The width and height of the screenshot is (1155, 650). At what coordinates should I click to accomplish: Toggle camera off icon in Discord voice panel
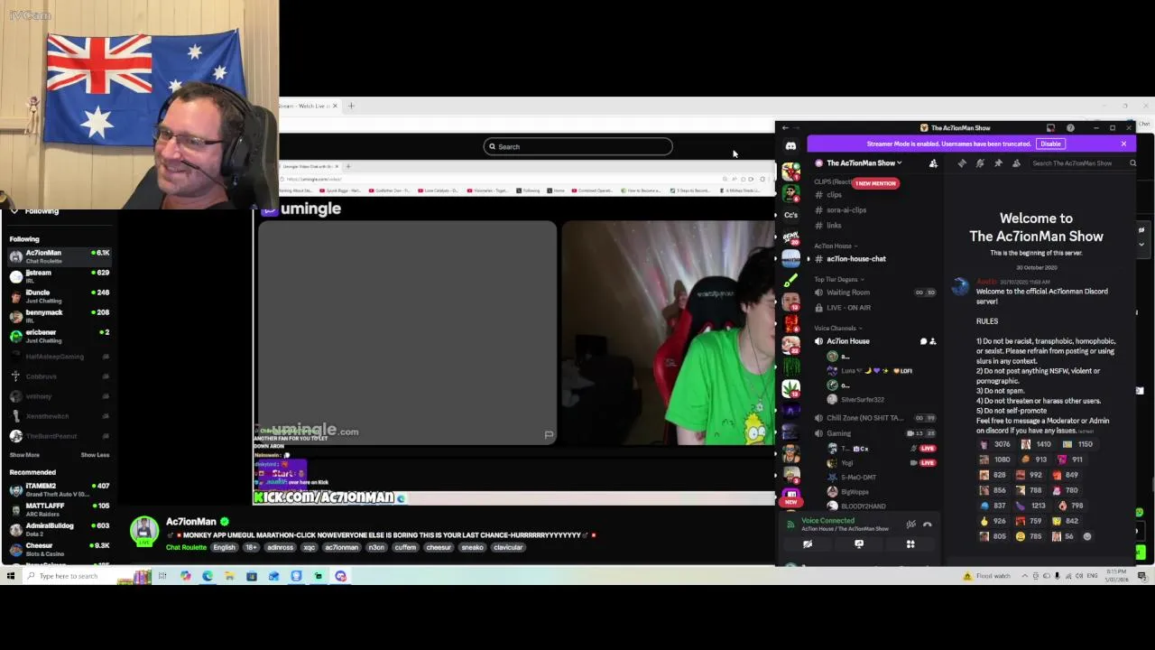808,544
